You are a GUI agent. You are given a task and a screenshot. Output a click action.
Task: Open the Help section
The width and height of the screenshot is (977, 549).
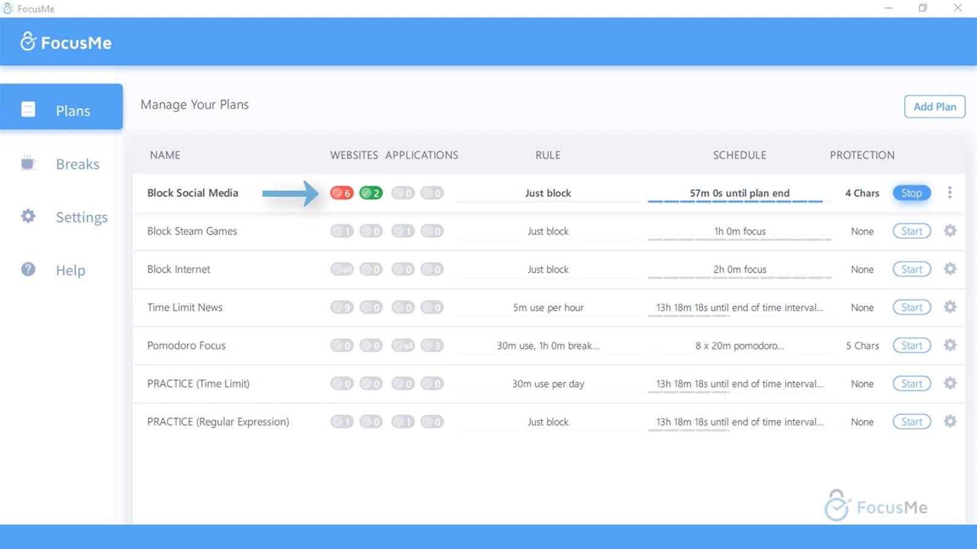coord(70,270)
